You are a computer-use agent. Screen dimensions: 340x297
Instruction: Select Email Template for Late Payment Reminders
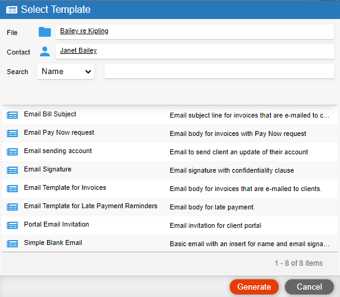(x=91, y=206)
